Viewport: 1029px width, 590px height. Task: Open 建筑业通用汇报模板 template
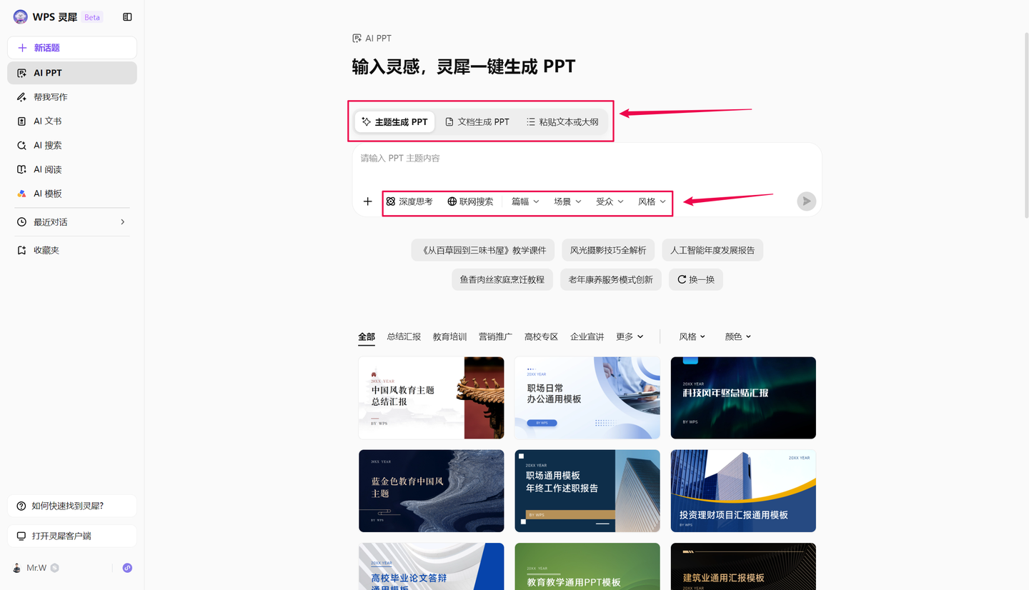[743, 566]
